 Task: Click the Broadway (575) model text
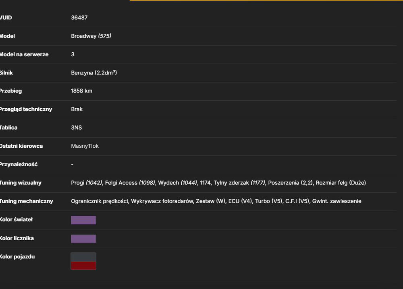(91, 36)
